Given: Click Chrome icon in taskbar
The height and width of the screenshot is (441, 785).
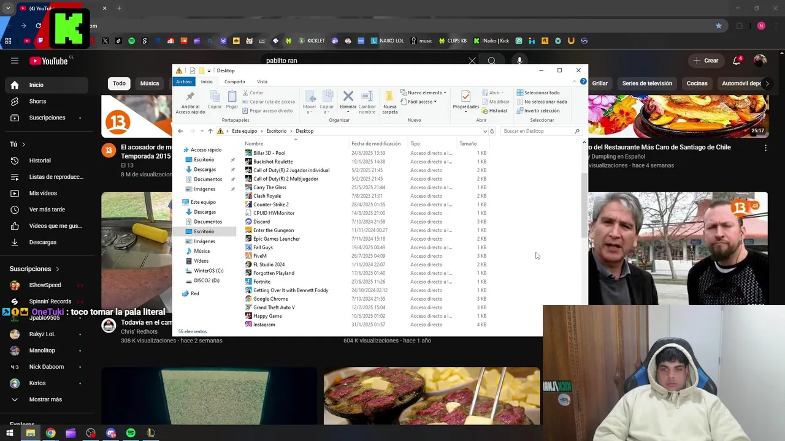Looking at the screenshot, I should (x=50, y=433).
